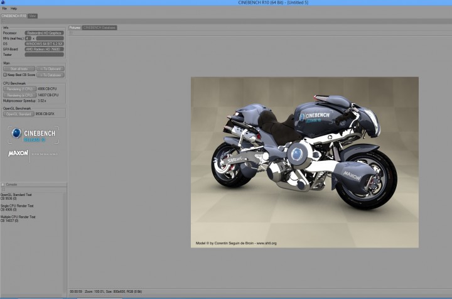Click the To Database button
This screenshot has height=299, width=452.
pyautogui.click(x=50, y=74)
